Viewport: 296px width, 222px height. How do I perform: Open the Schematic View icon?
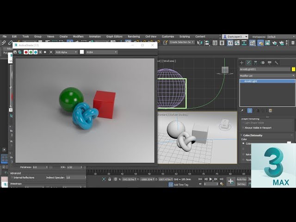244,43
